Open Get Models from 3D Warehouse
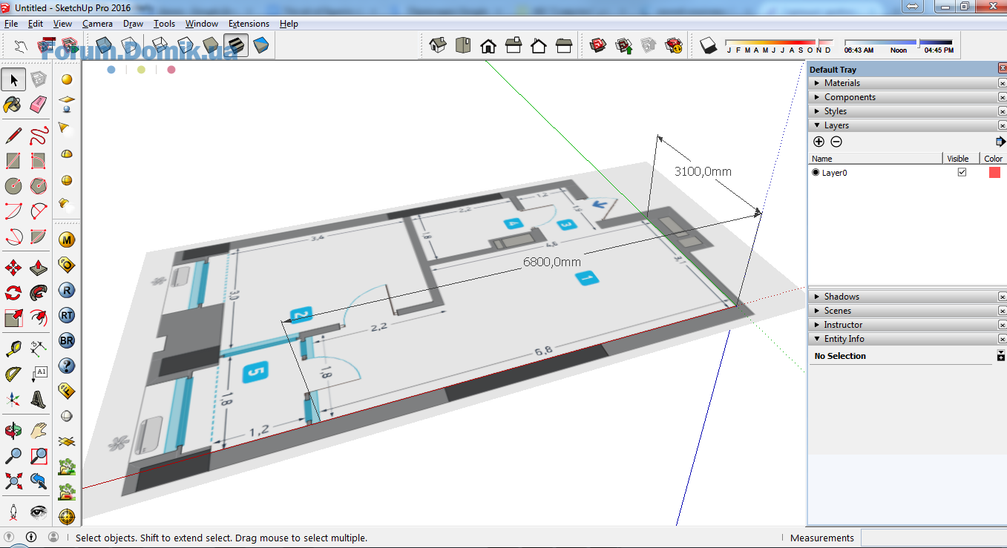This screenshot has height=548, width=1007. pyautogui.click(x=599, y=45)
